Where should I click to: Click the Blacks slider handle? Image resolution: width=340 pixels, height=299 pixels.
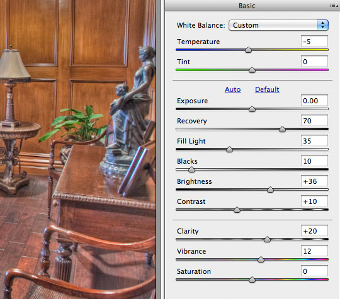click(x=191, y=169)
